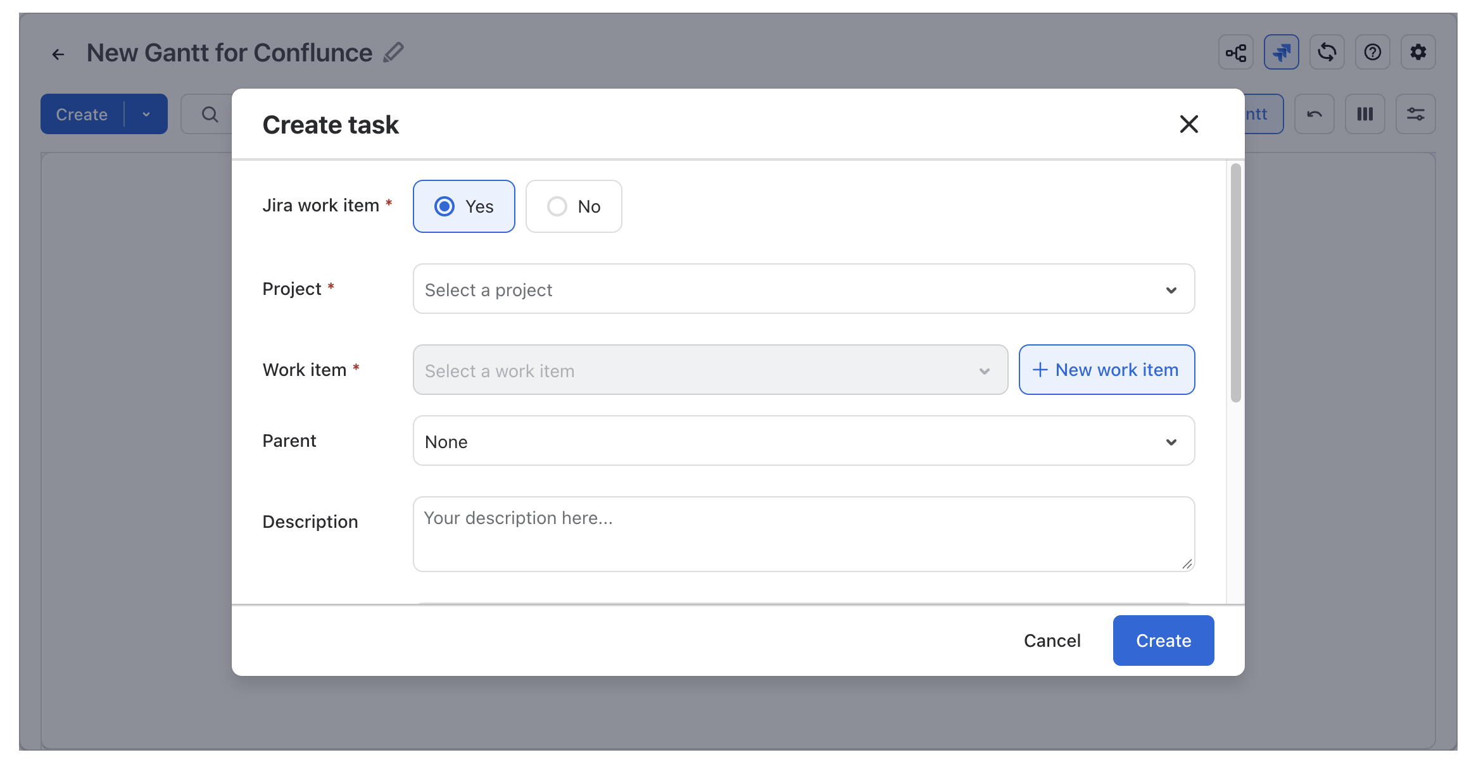
Task: Click the Jira icon button in the header
Action: point(1281,52)
